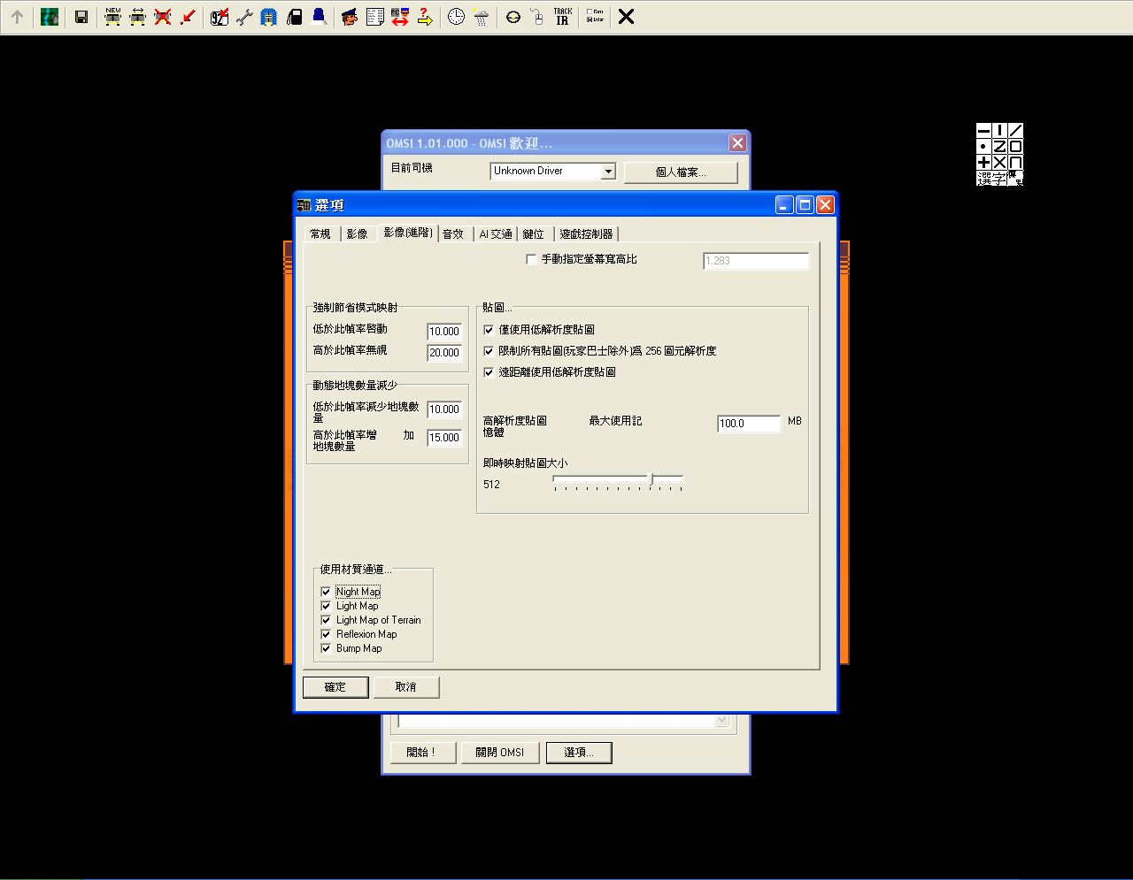Click the steering wheel icon
The height and width of the screenshot is (880, 1133).
[x=513, y=17]
